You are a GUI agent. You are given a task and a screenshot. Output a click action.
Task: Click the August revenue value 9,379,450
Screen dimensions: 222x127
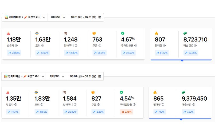coord(194,99)
